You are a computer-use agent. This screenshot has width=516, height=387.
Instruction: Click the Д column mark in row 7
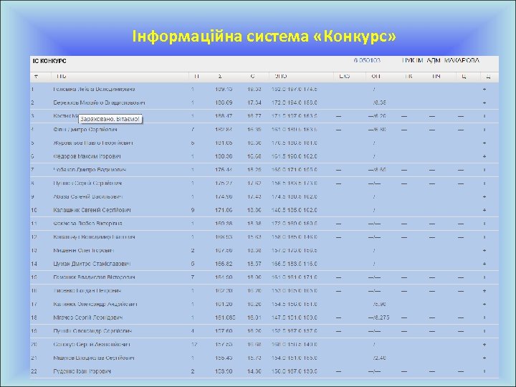(x=484, y=170)
